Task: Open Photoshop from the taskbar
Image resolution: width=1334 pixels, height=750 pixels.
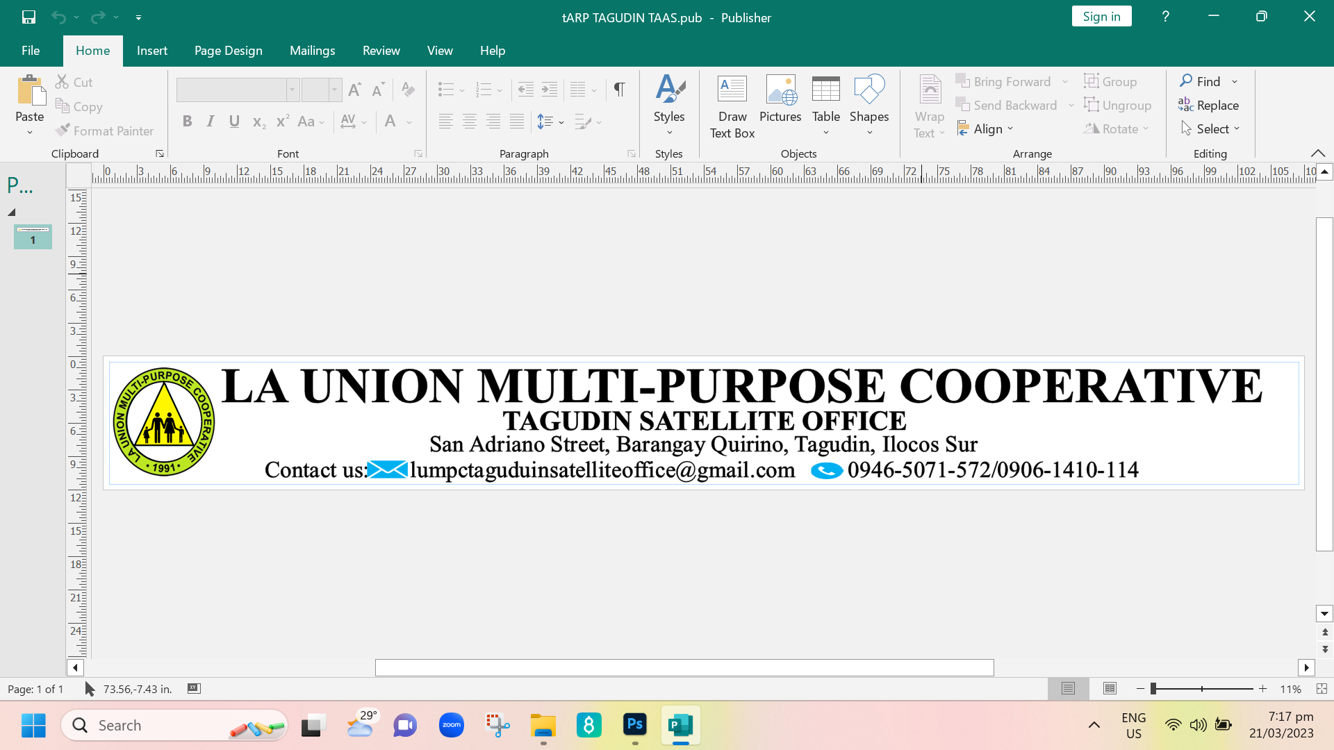Action: coord(634,725)
